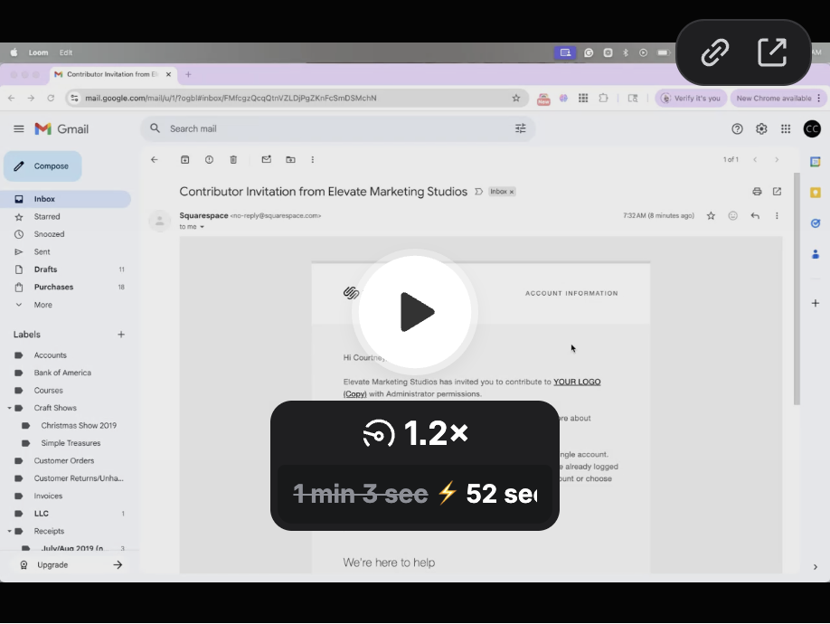Focus the Search mail field
Viewport: 830px width, 624px height.
tap(339, 128)
